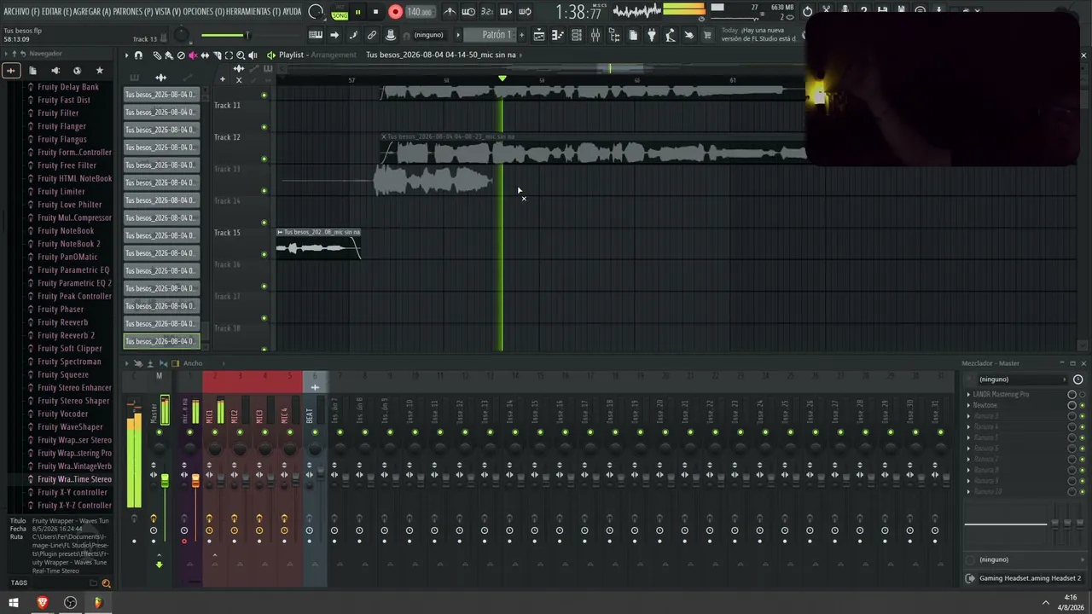Select Fruity Reeverb 2 in browser

(67, 335)
